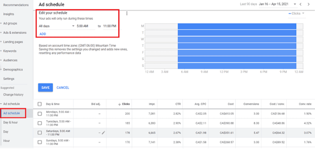The width and height of the screenshot is (315, 149).
Task: Click the SAVE button
Action: [x=46, y=88]
